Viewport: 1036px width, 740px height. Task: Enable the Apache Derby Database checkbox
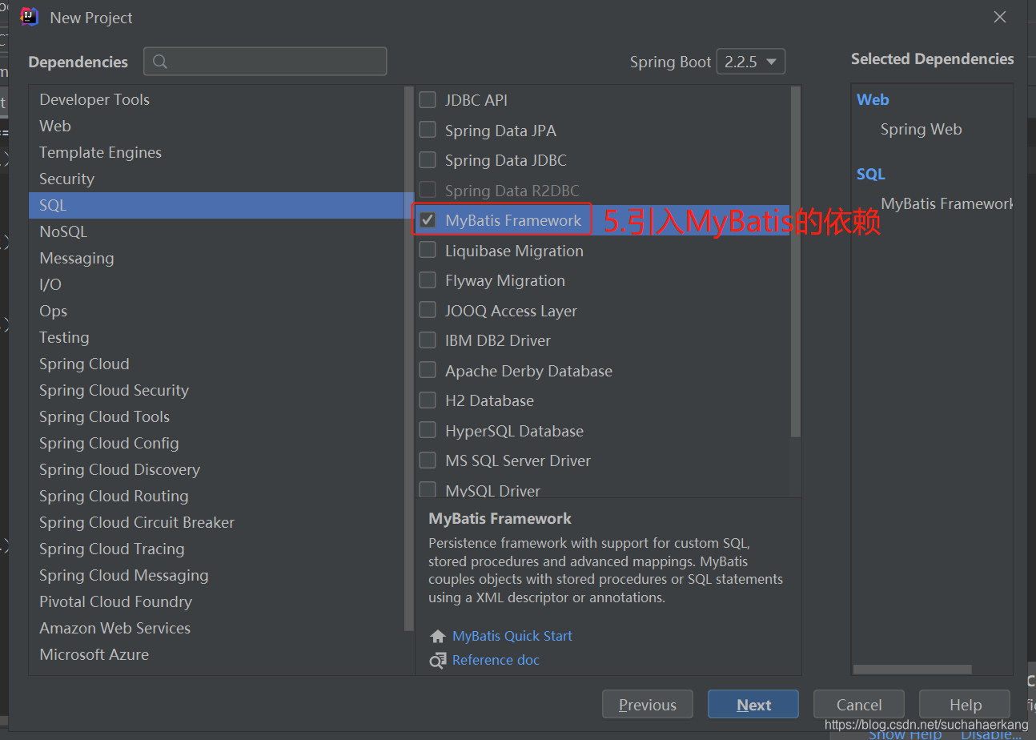(x=428, y=370)
